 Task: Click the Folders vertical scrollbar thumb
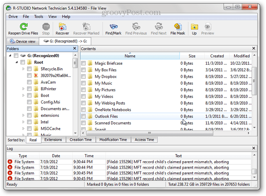click(x=75, y=63)
